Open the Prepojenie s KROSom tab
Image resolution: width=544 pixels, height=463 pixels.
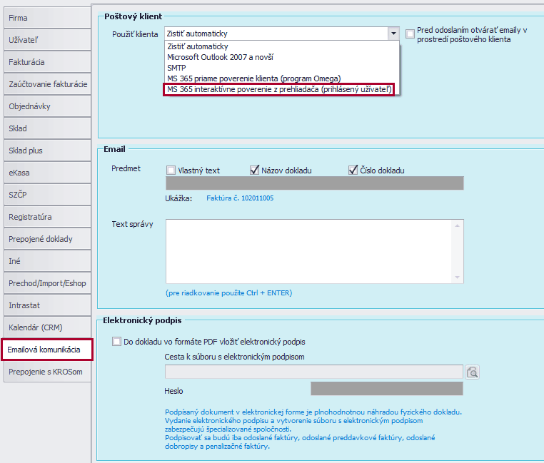click(47, 372)
